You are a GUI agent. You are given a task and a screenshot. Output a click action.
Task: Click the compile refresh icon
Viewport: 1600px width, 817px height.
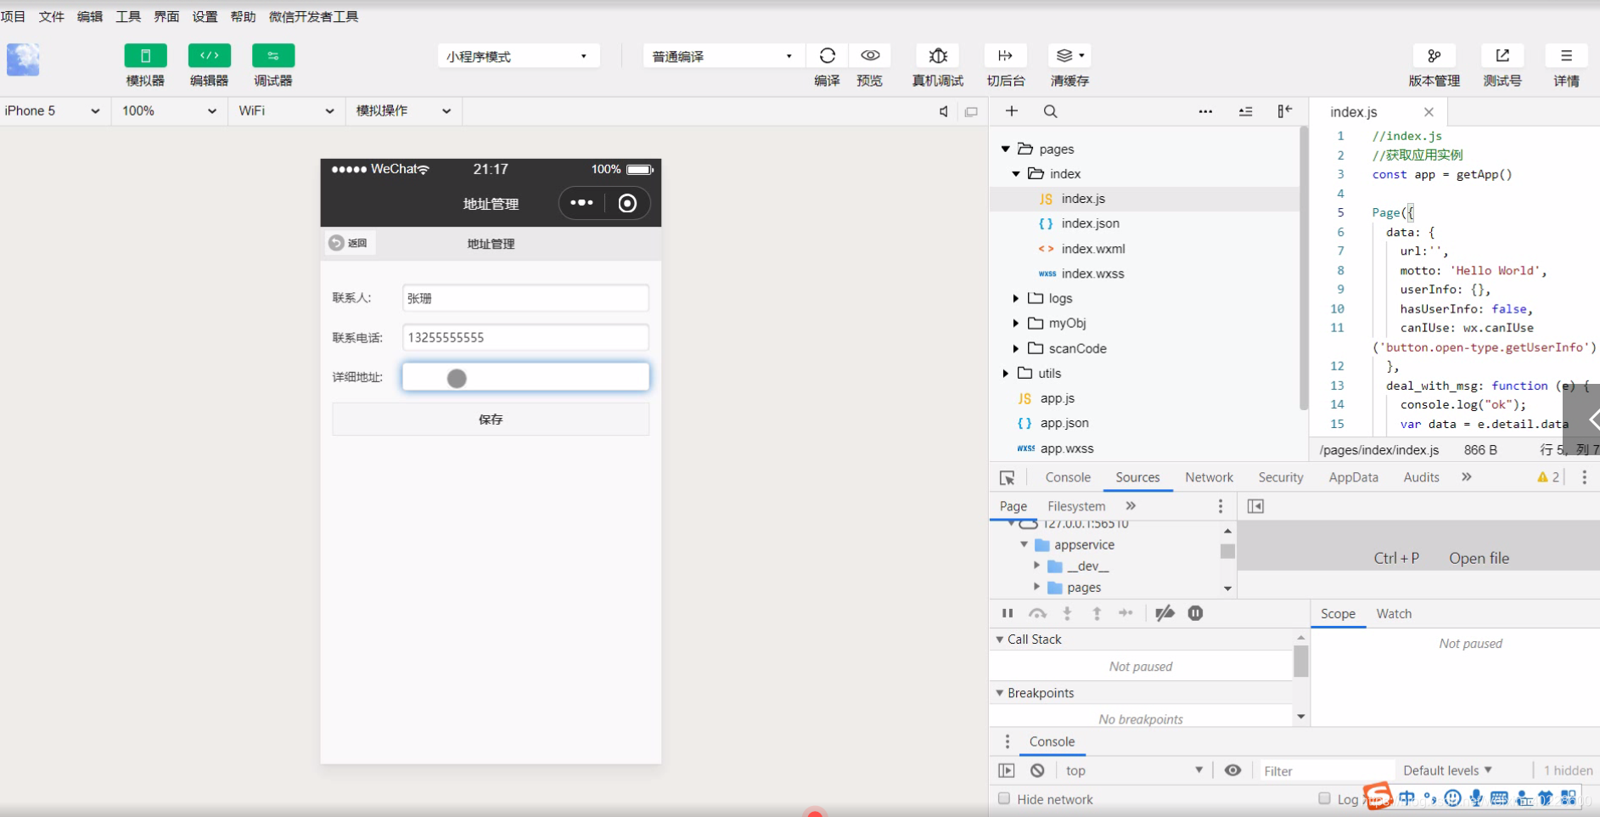coord(828,56)
